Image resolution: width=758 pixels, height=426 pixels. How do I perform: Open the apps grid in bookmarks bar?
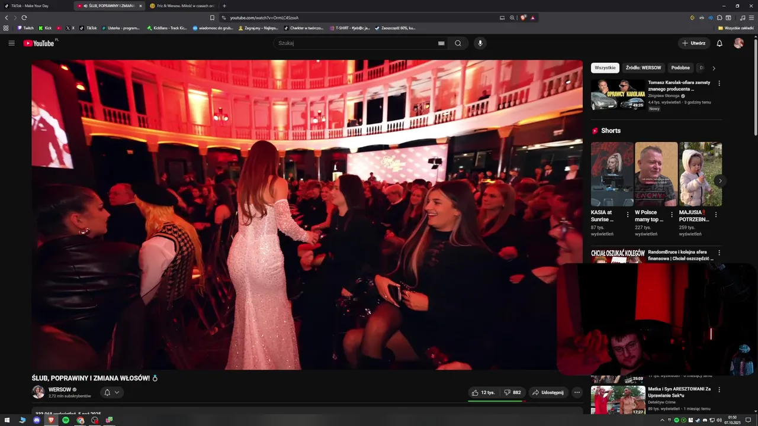(6, 28)
